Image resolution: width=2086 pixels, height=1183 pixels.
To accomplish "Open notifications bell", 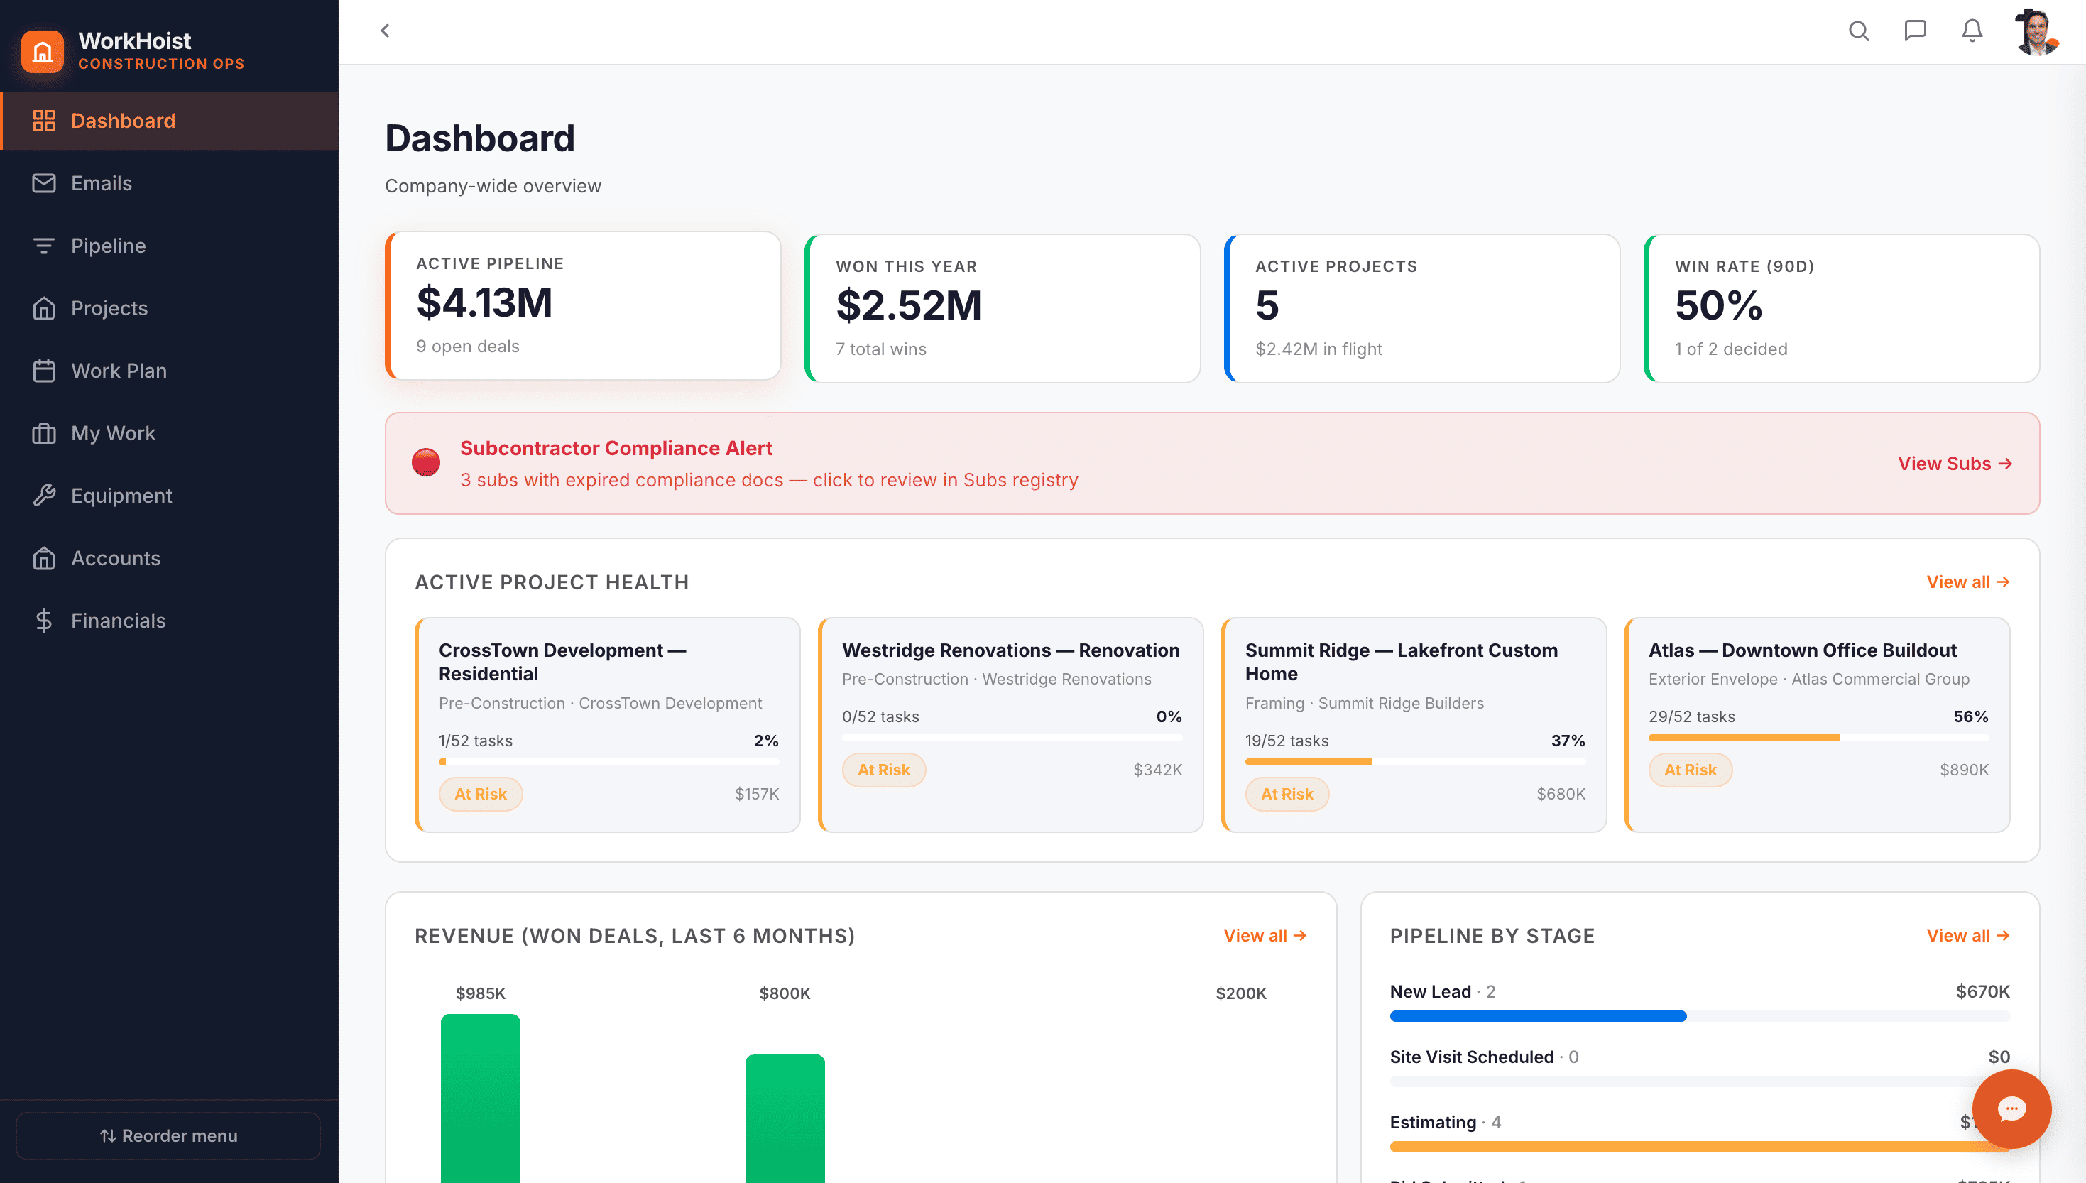I will (x=1972, y=32).
